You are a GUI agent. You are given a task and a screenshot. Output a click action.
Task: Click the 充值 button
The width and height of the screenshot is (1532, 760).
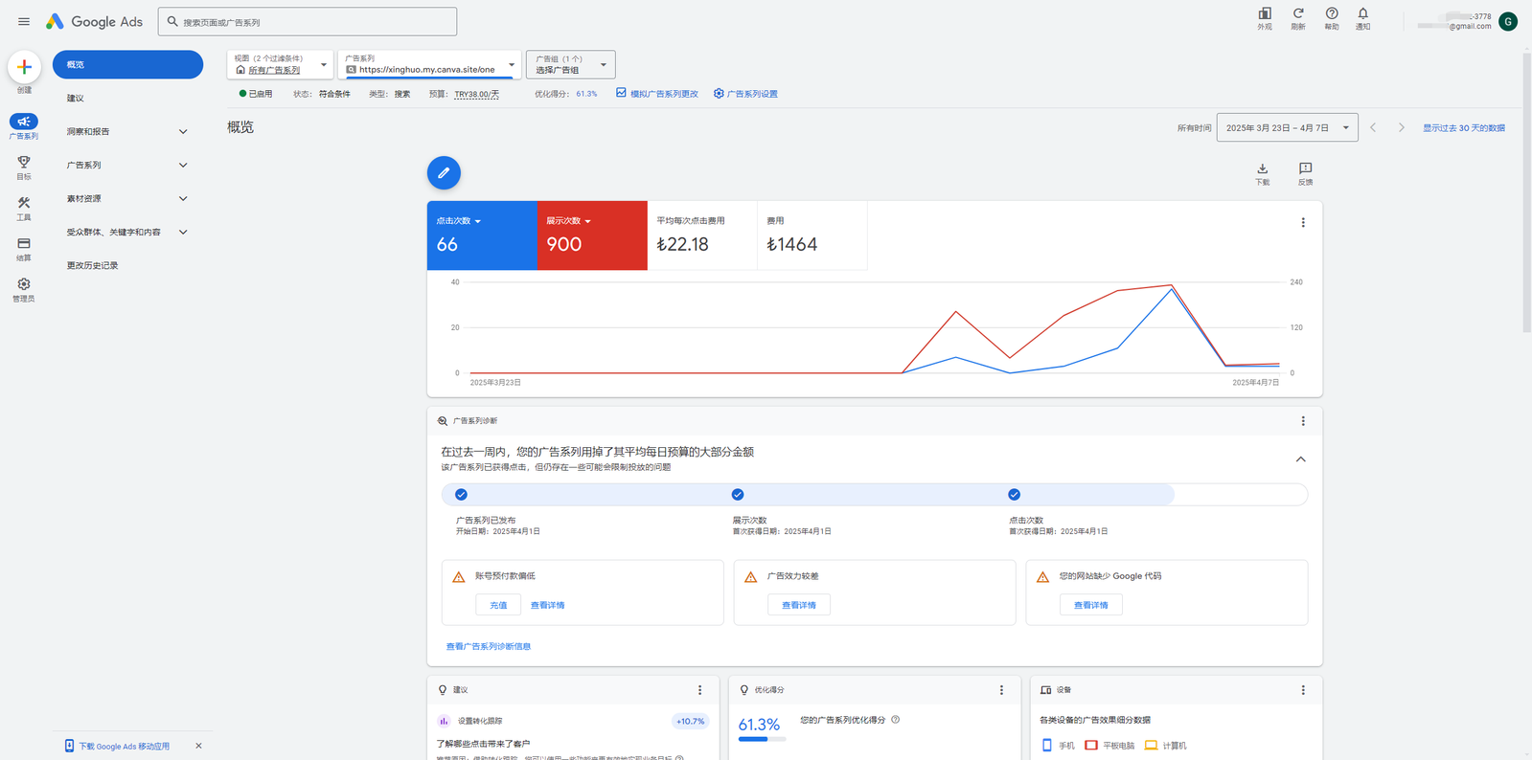(498, 605)
